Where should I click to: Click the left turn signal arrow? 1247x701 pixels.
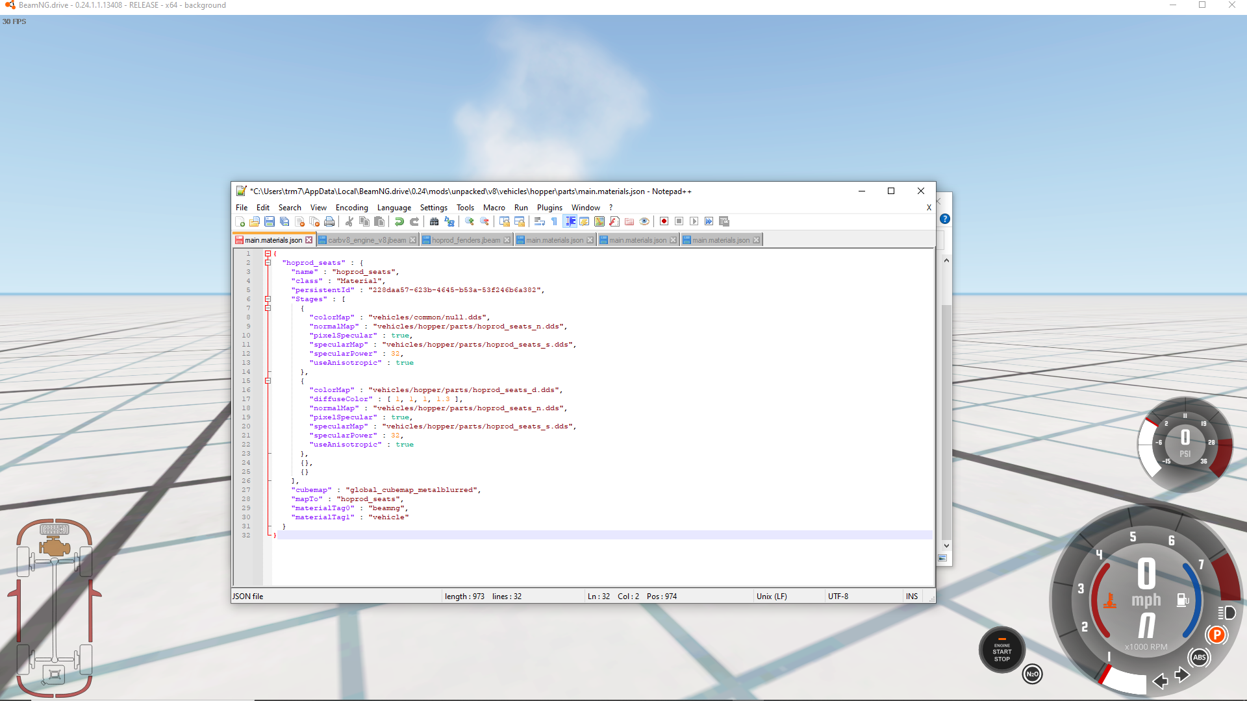(x=1160, y=681)
